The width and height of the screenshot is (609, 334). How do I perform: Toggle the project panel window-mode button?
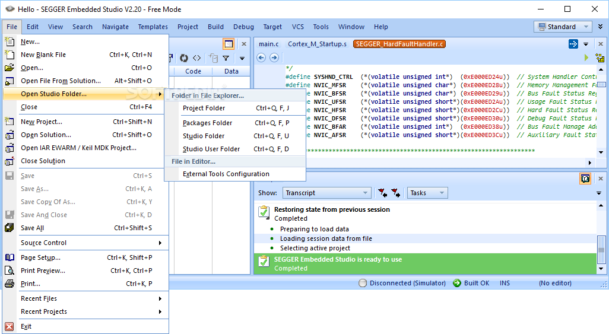pyautogui.click(x=229, y=44)
